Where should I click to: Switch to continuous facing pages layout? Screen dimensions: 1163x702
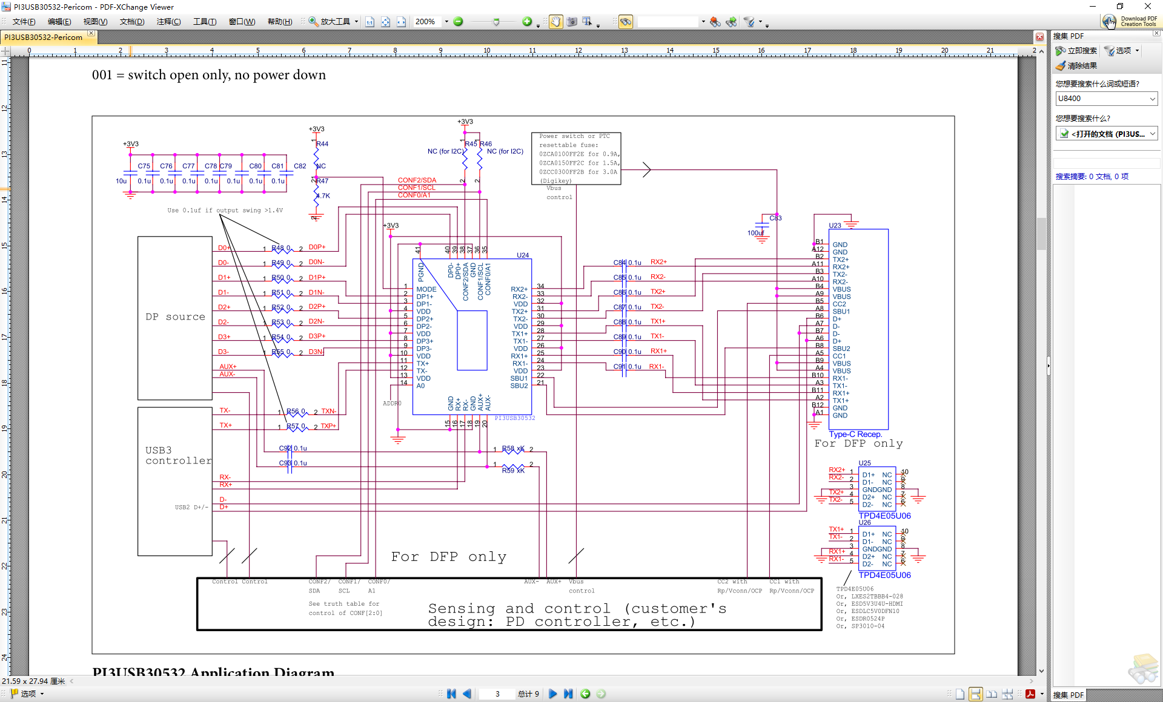click(x=1008, y=694)
